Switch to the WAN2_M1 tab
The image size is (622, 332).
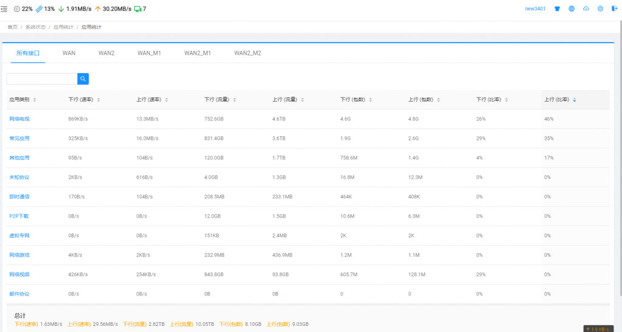tap(197, 54)
